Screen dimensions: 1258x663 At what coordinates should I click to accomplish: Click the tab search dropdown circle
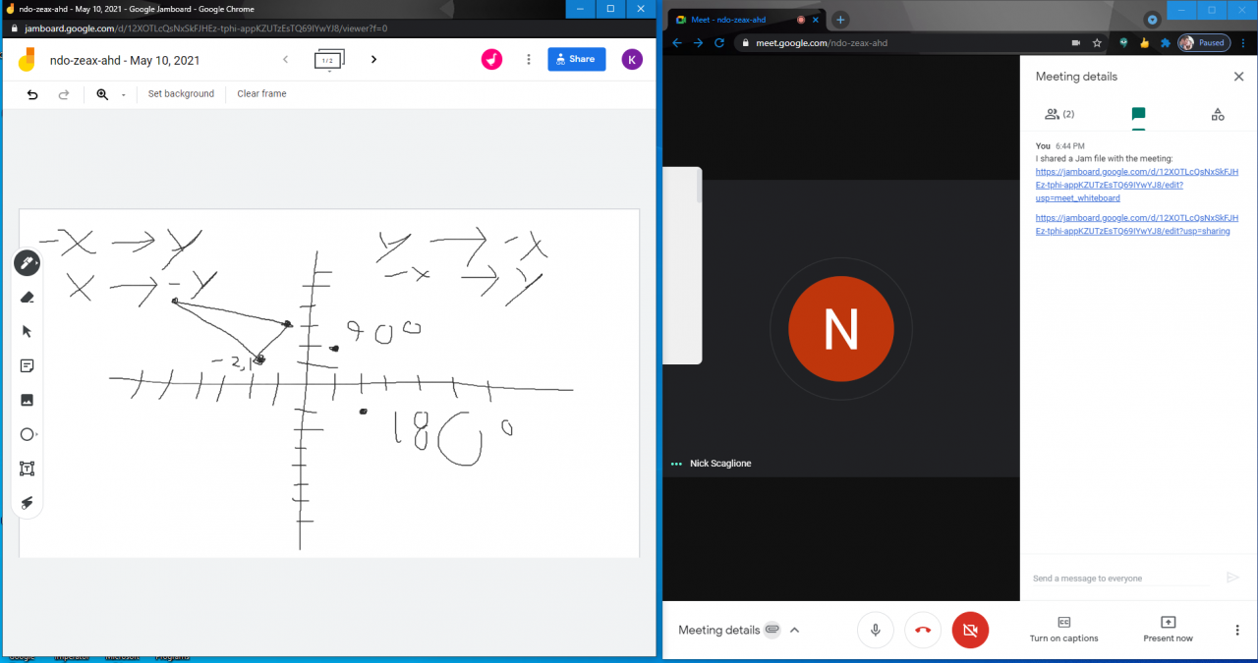pyautogui.click(x=1152, y=20)
